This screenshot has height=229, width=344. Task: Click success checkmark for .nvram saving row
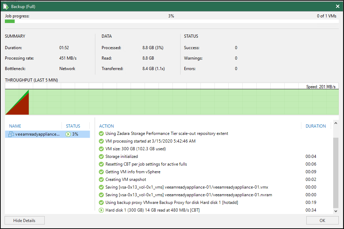[101, 195]
